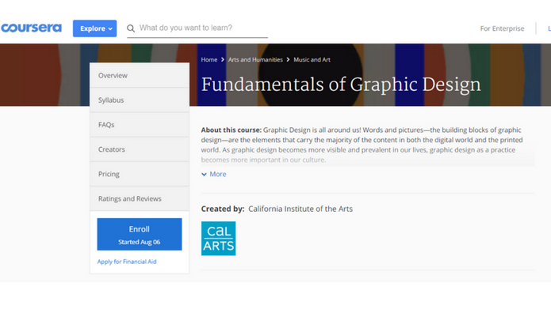The width and height of the screenshot is (551, 309).
Task: Open the FAQs sidebar item
Action: click(x=140, y=125)
